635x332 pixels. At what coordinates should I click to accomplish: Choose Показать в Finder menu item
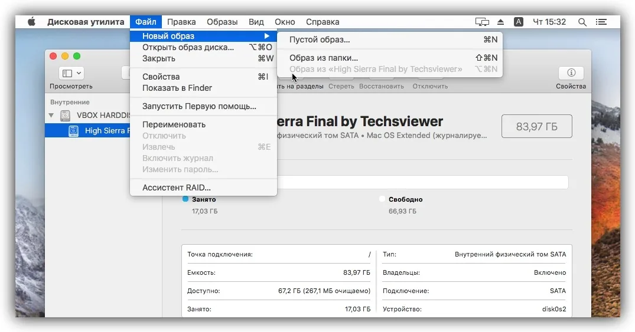(x=203, y=88)
